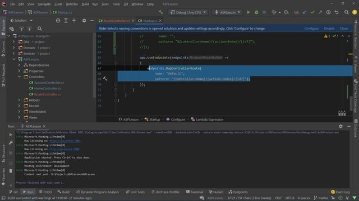Hide the Solution explorer panel
The width and height of the screenshot is (359, 201).
coord(92,21)
